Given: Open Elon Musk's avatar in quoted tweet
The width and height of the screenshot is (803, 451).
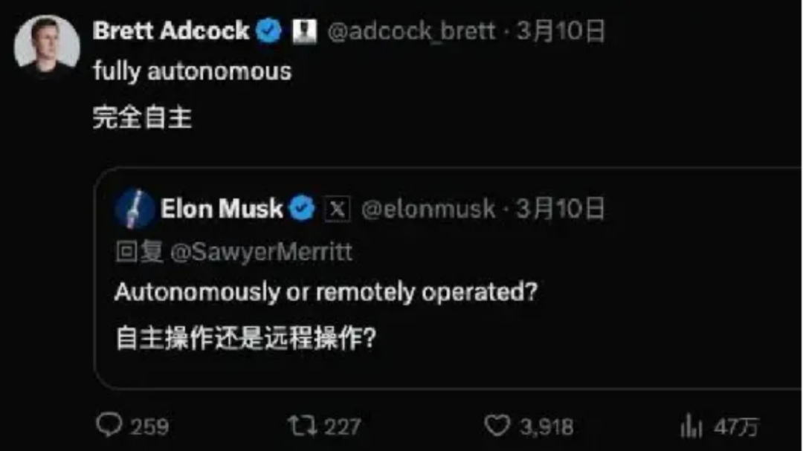Looking at the screenshot, I should 135,209.
